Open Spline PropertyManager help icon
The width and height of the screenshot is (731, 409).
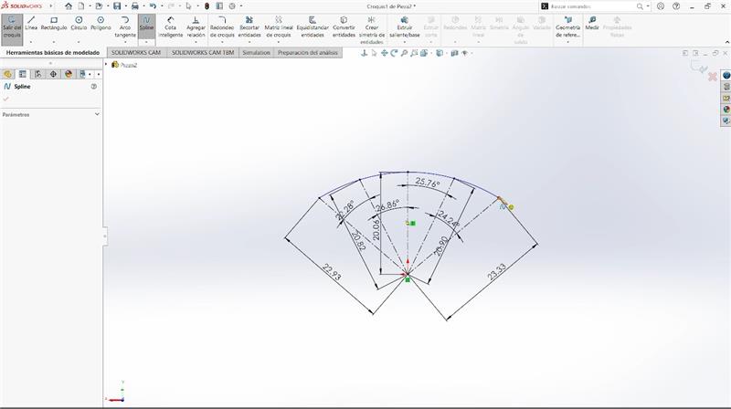tap(94, 87)
